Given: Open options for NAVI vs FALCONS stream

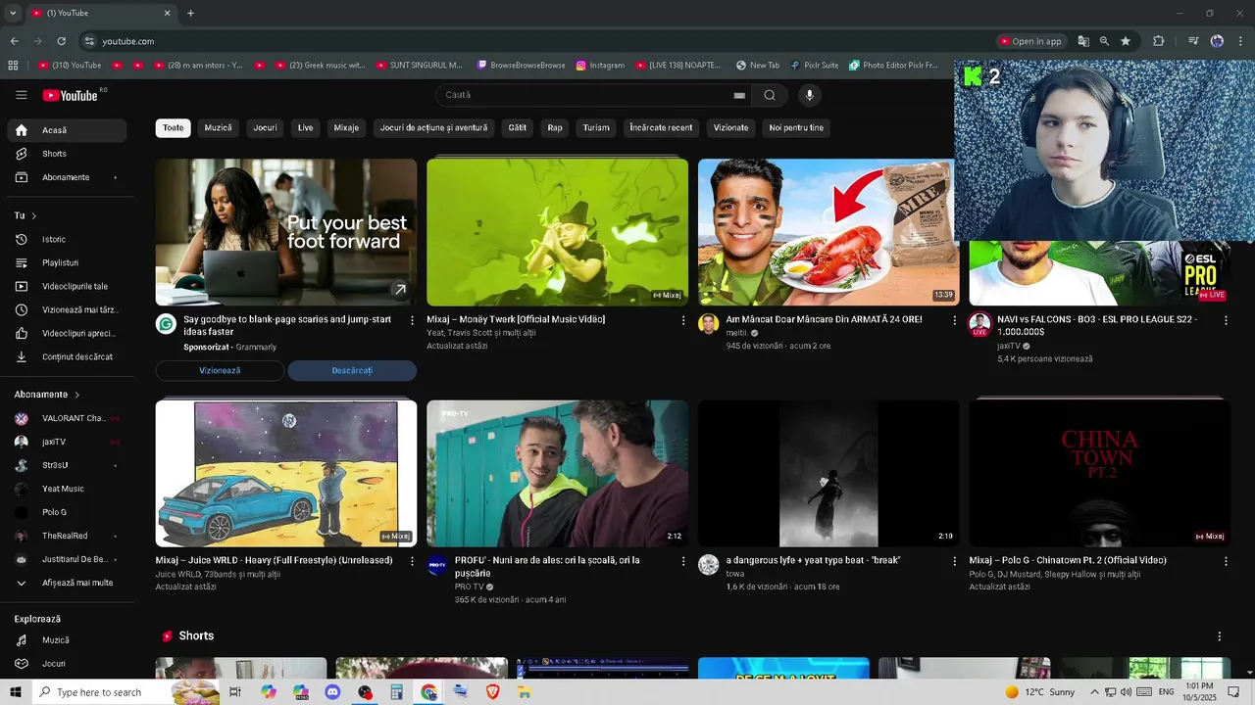Looking at the screenshot, I should (1226, 320).
